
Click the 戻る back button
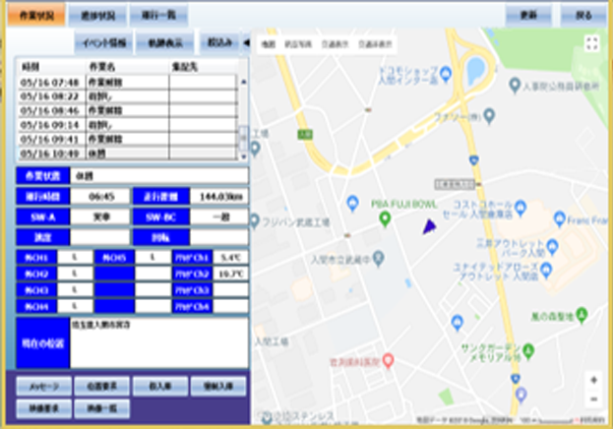[583, 16]
